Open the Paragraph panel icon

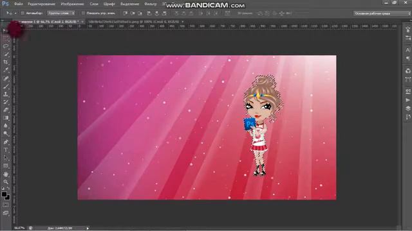coord(407,58)
